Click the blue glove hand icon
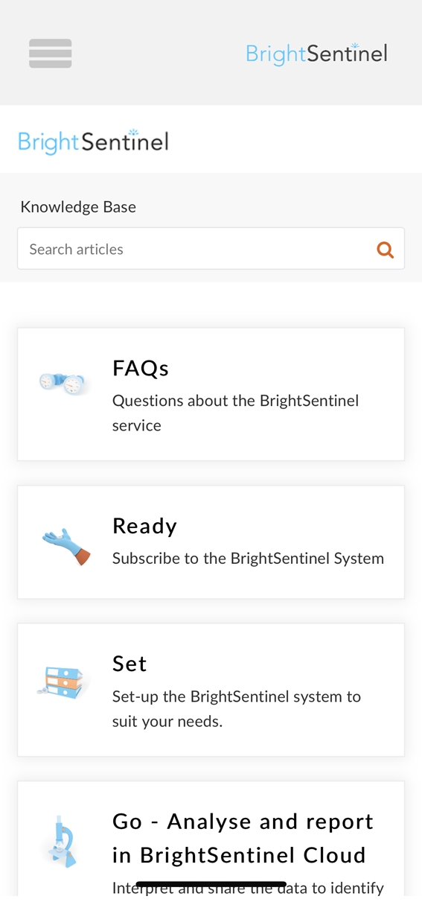The height and width of the screenshot is (905, 422). (66, 547)
